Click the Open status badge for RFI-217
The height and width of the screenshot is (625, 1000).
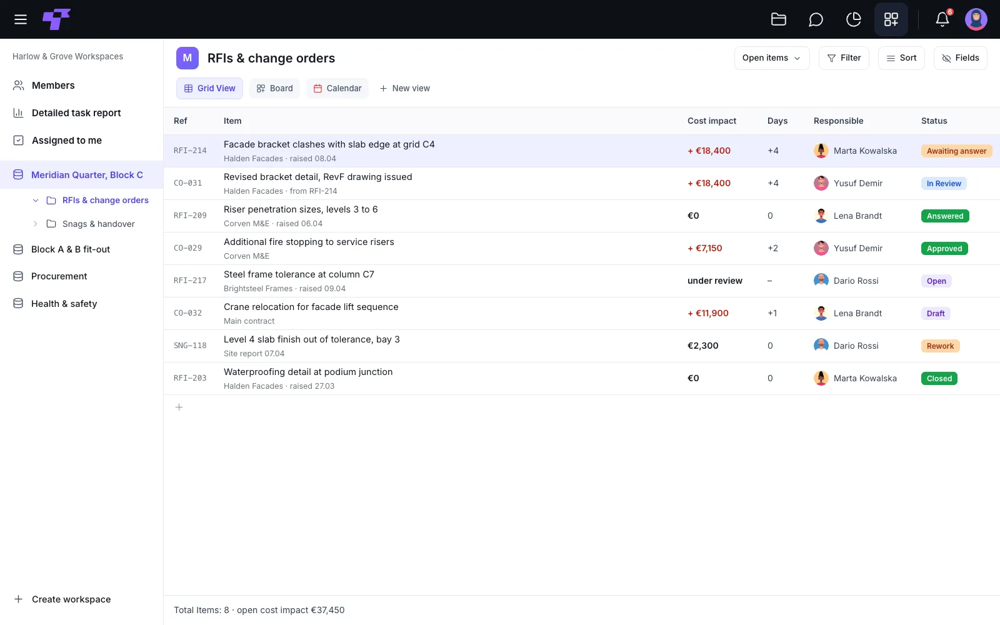point(936,281)
